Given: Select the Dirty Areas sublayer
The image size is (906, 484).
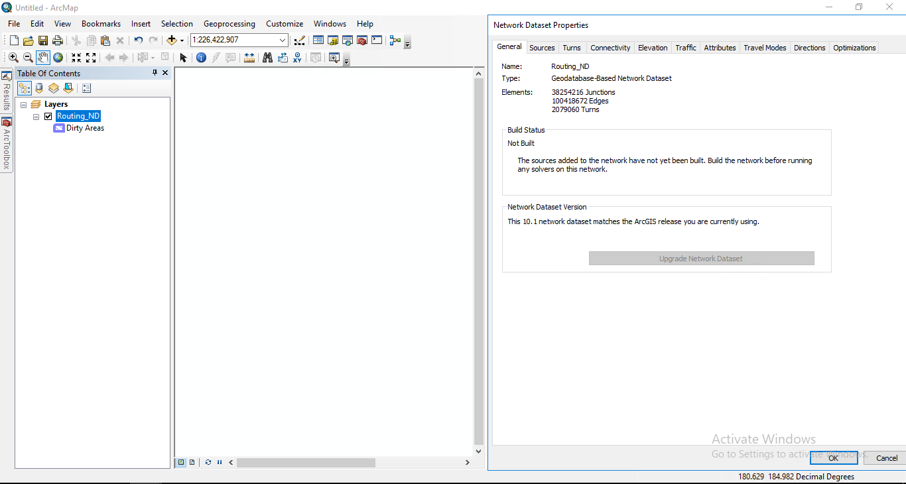Looking at the screenshot, I should click(x=85, y=129).
